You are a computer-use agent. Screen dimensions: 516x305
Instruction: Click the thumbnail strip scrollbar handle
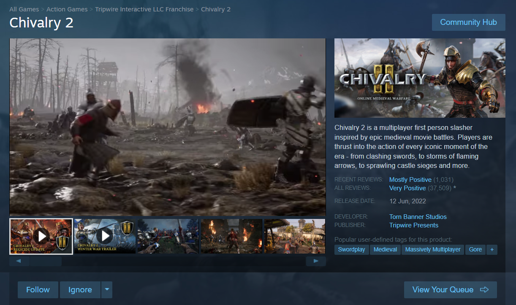(46, 261)
